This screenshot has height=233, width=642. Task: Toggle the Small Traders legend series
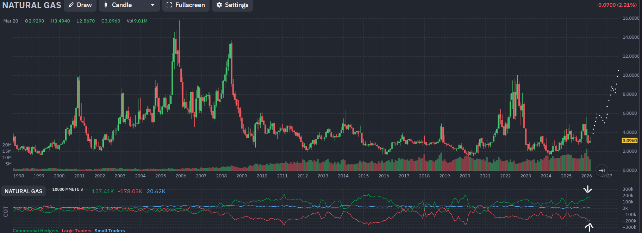[110, 231]
